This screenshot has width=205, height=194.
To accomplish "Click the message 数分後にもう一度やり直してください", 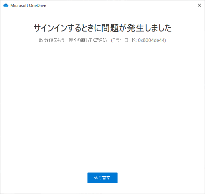I will pos(74,40).
